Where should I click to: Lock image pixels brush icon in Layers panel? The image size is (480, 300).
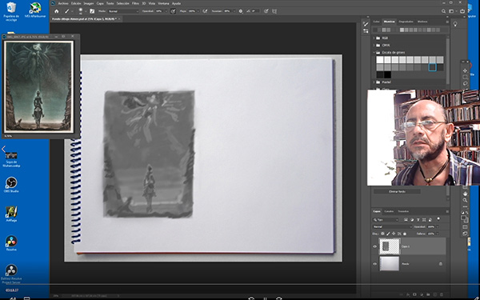coord(388,234)
